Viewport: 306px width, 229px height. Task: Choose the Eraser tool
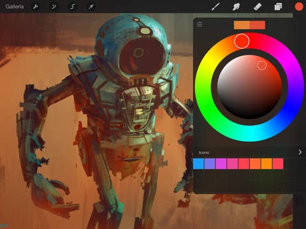258,6
